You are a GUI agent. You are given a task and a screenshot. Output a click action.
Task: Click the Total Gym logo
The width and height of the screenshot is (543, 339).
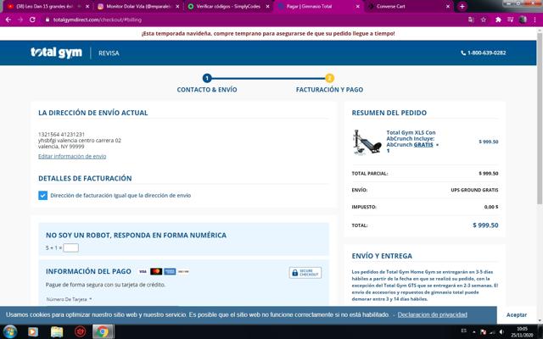(57, 53)
